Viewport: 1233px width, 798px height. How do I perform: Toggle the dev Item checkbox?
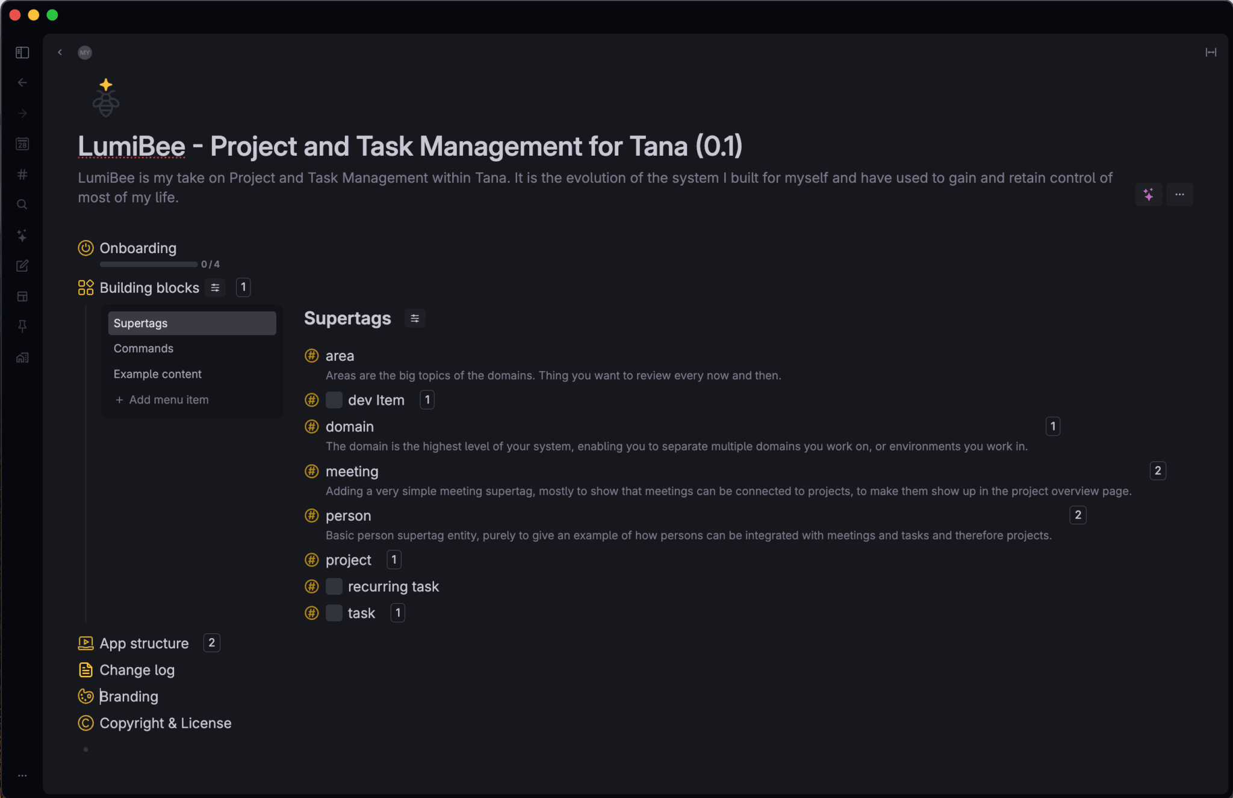334,400
